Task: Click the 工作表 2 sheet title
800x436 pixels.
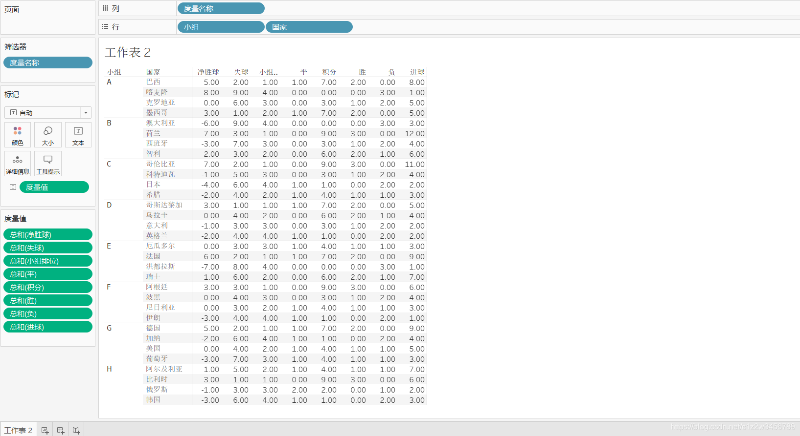Action: coord(128,52)
